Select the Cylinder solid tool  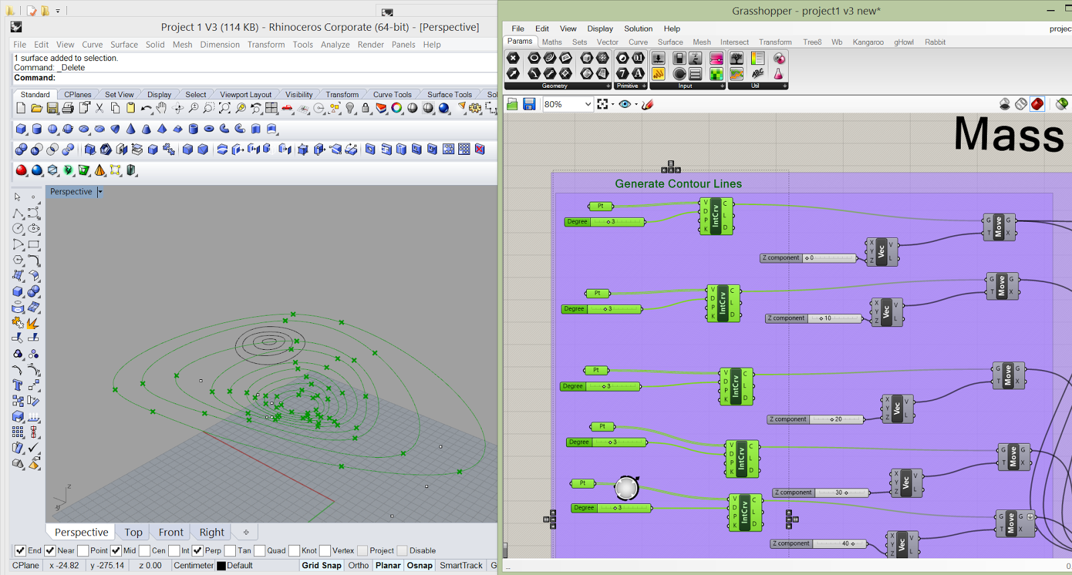click(37, 129)
